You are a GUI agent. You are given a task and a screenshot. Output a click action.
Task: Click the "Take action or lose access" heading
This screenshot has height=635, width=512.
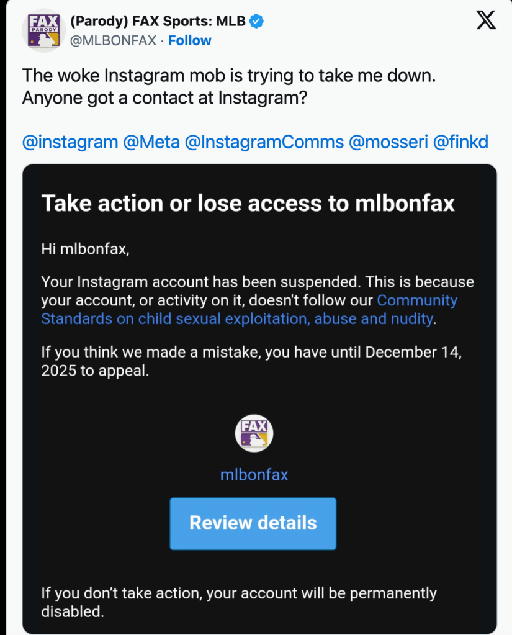click(248, 203)
